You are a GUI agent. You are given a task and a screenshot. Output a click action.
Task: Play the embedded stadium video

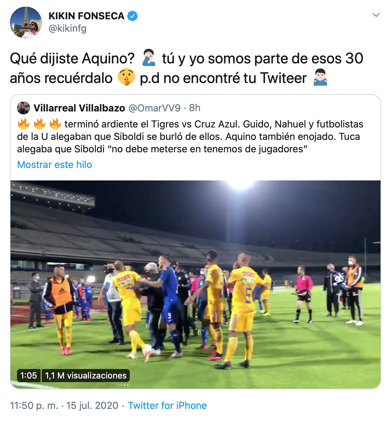coord(195,284)
